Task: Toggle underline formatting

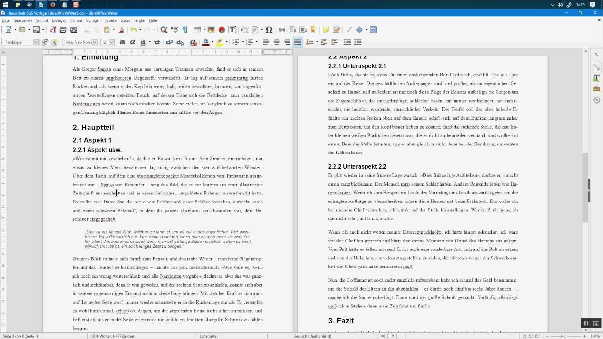Action: point(143,42)
